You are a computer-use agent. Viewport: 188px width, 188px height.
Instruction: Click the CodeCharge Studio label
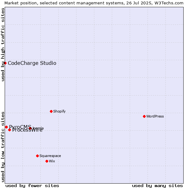(x=32, y=63)
